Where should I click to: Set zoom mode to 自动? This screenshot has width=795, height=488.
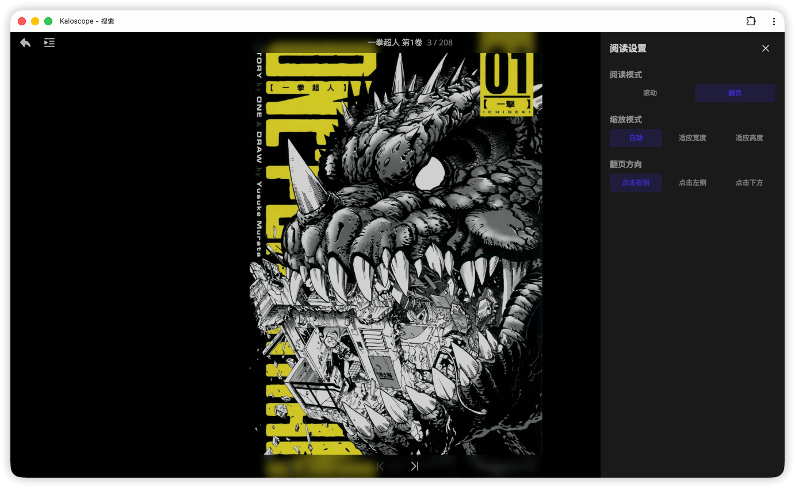point(636,138)
